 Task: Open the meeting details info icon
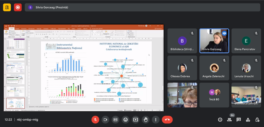(220, 120)
